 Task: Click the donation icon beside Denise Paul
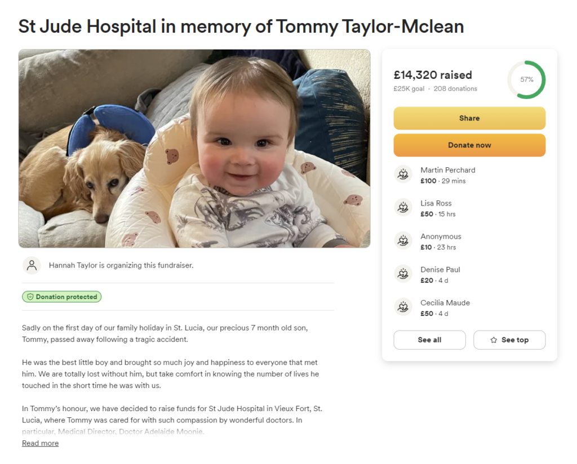coord(403,274)
